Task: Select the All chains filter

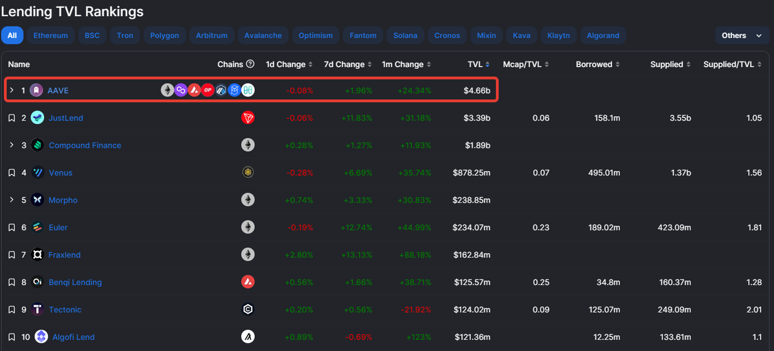Action: [x=12, y=35]
